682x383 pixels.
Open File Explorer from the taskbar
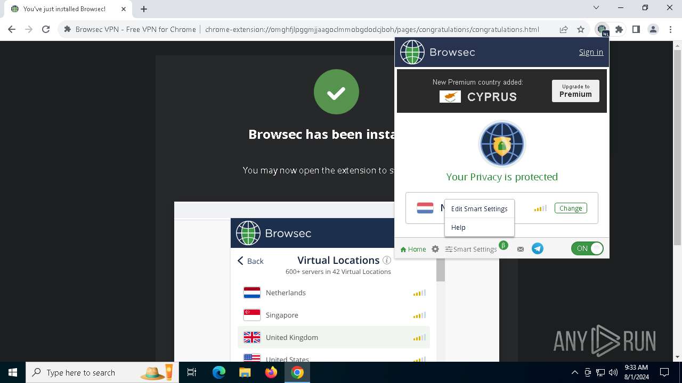tap(245, 372)
